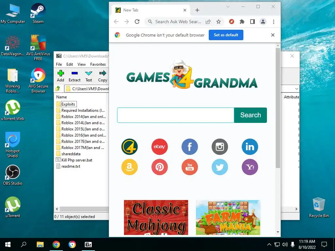Image resolution: width=335 pixels, height=251 pixels.
Task: Open File Explorer from the taskbar
Action: (40, 244)
